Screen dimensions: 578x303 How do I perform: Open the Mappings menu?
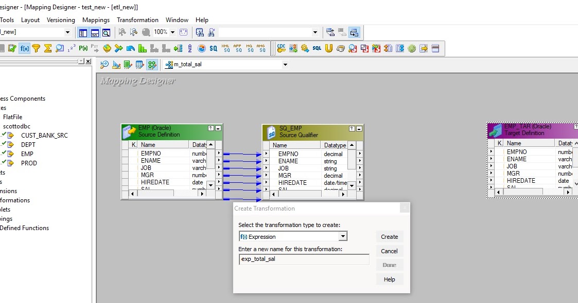coord(96,20)
